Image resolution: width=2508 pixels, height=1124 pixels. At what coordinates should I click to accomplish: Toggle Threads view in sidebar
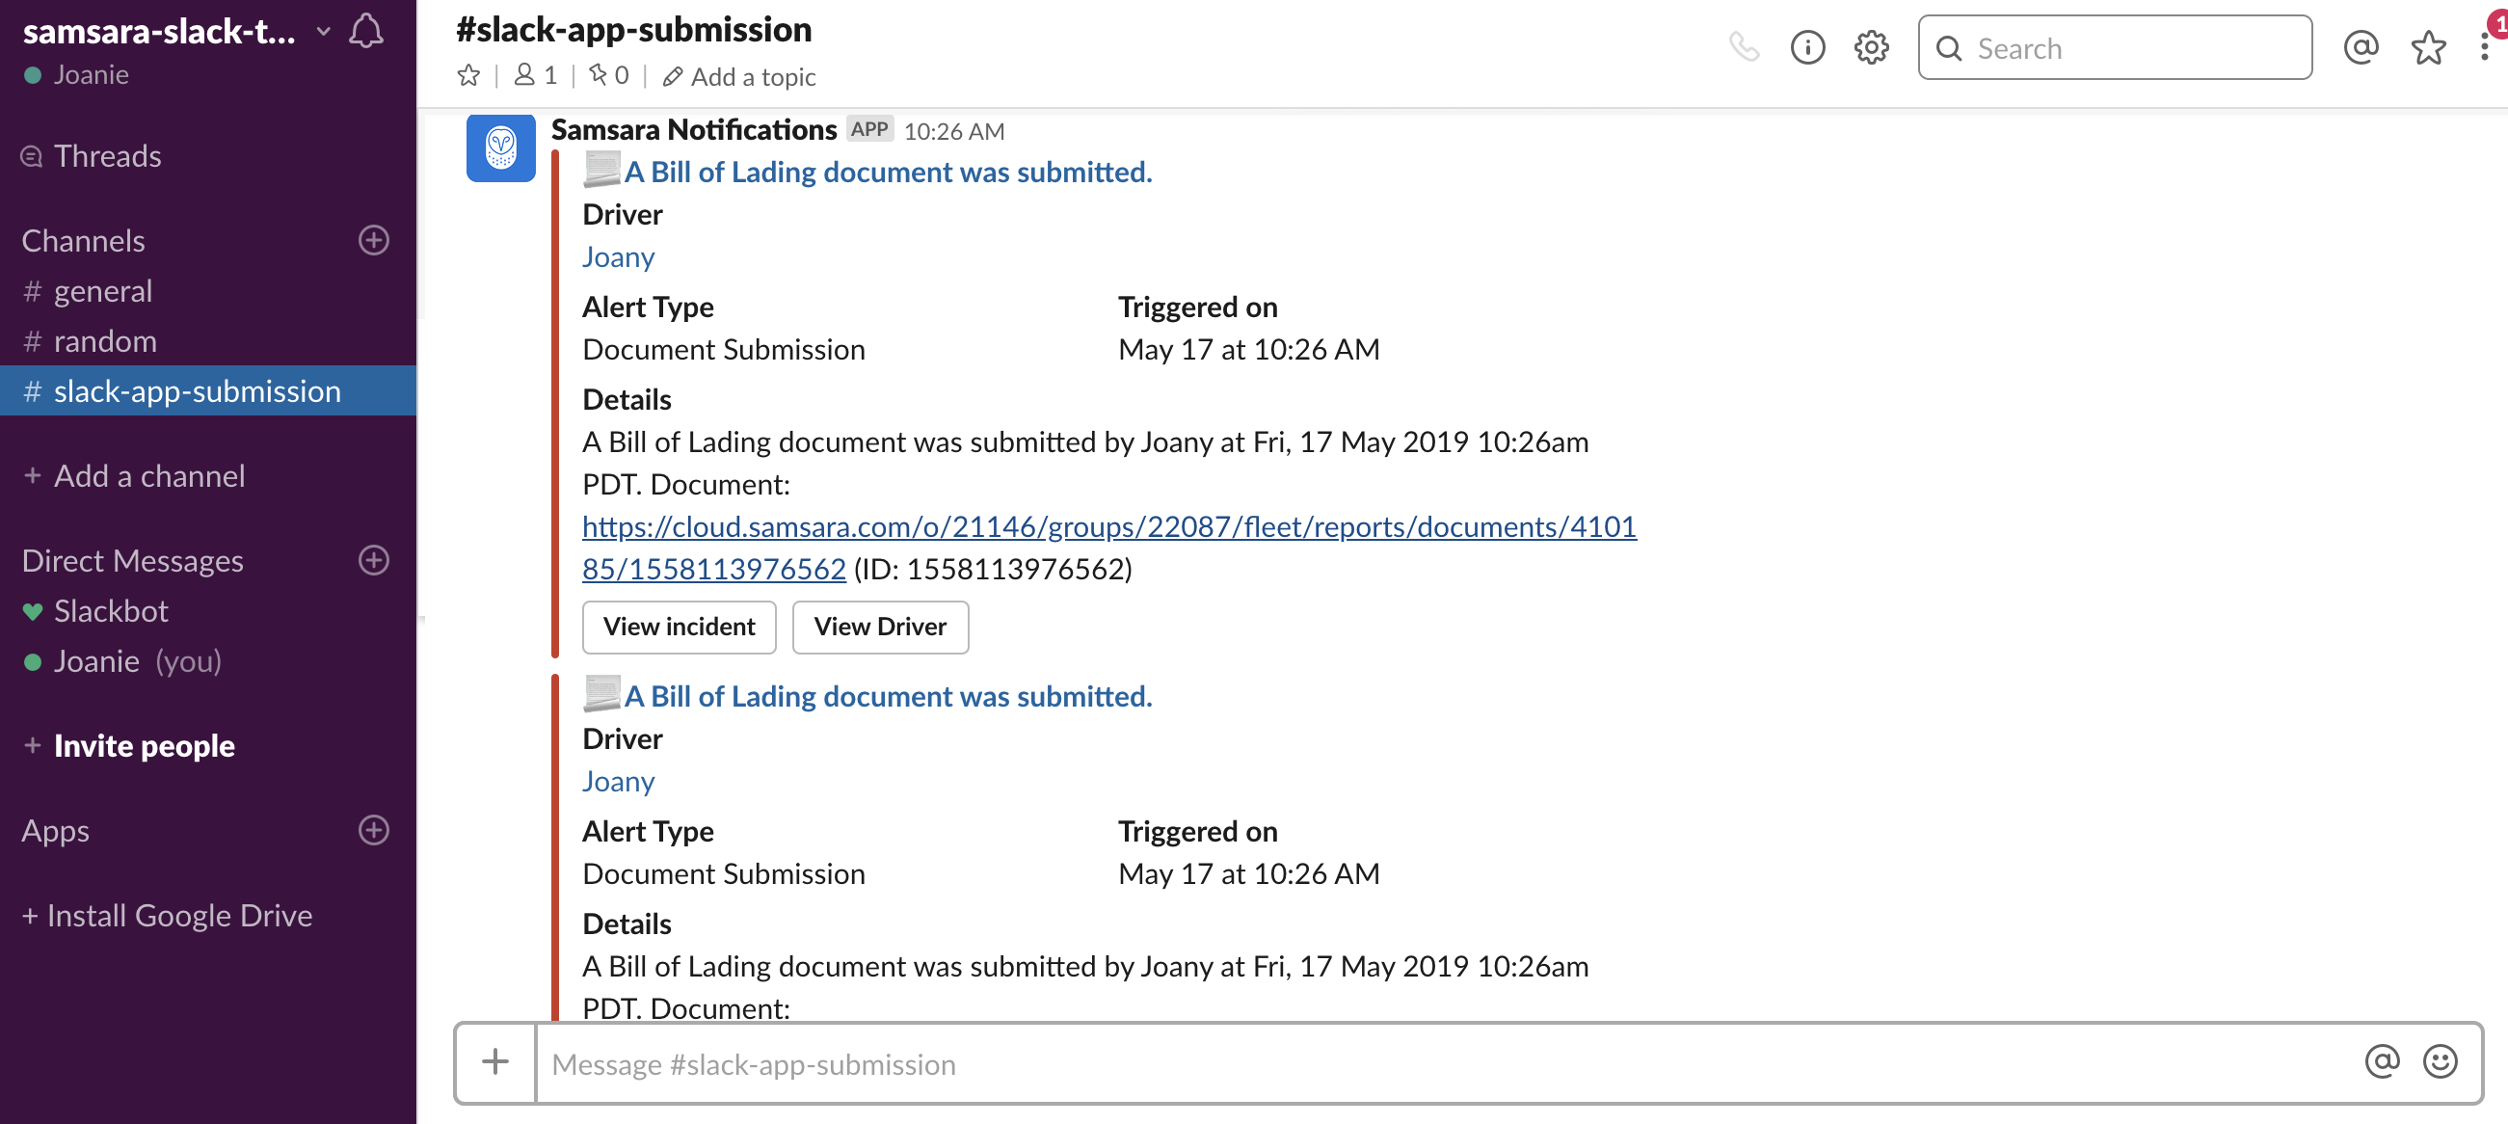coord(107,155)
